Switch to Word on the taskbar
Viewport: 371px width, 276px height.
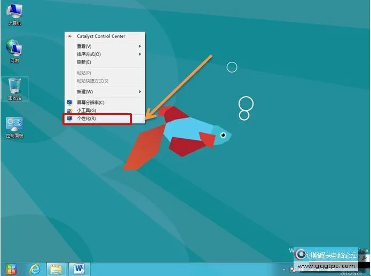[79, 268]
